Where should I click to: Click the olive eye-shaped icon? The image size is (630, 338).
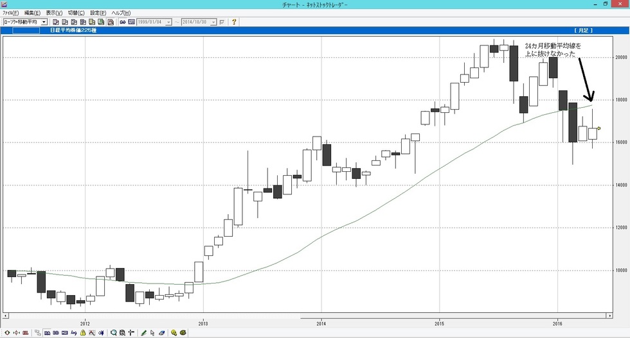click(x=183, y=333)
